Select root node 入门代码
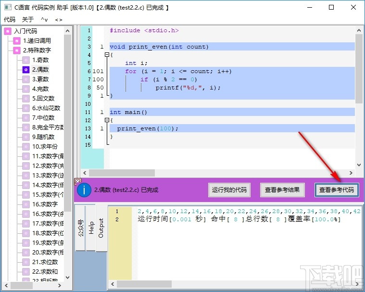Viewport: 365px width, 292px height. tap(25, 31)
